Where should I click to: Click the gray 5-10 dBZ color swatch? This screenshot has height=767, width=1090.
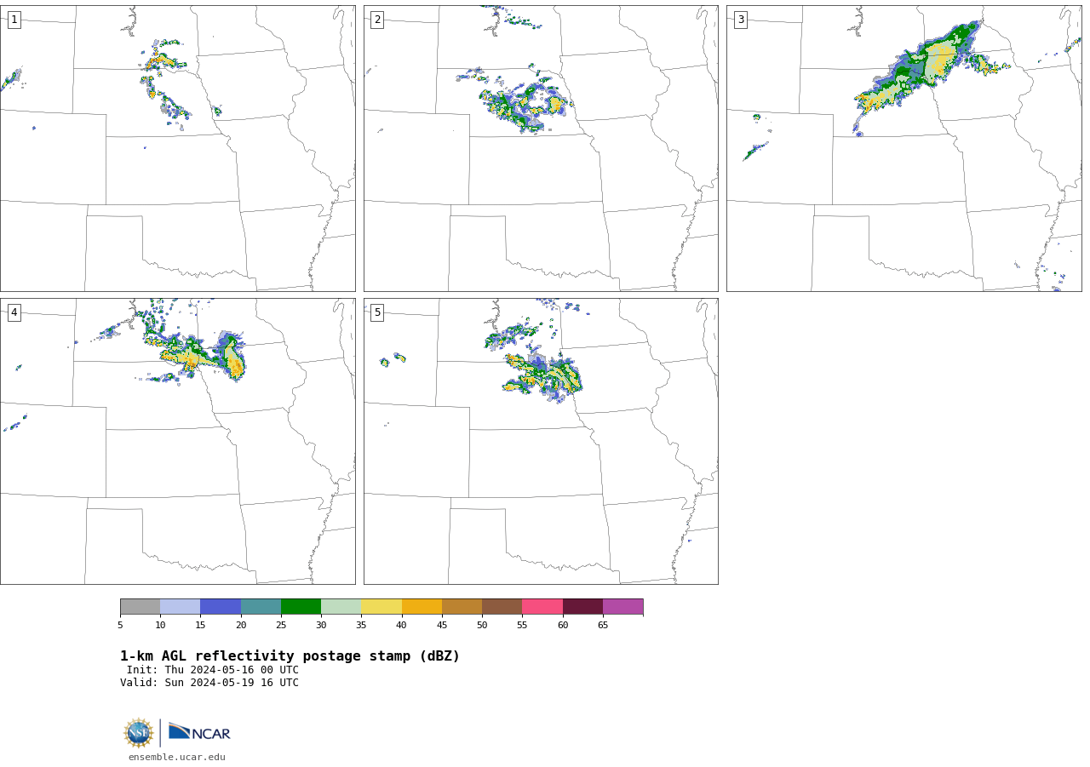point(140,607)
